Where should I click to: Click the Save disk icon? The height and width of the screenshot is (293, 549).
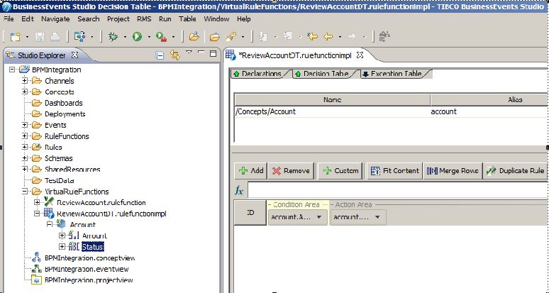tap(39, 36)
